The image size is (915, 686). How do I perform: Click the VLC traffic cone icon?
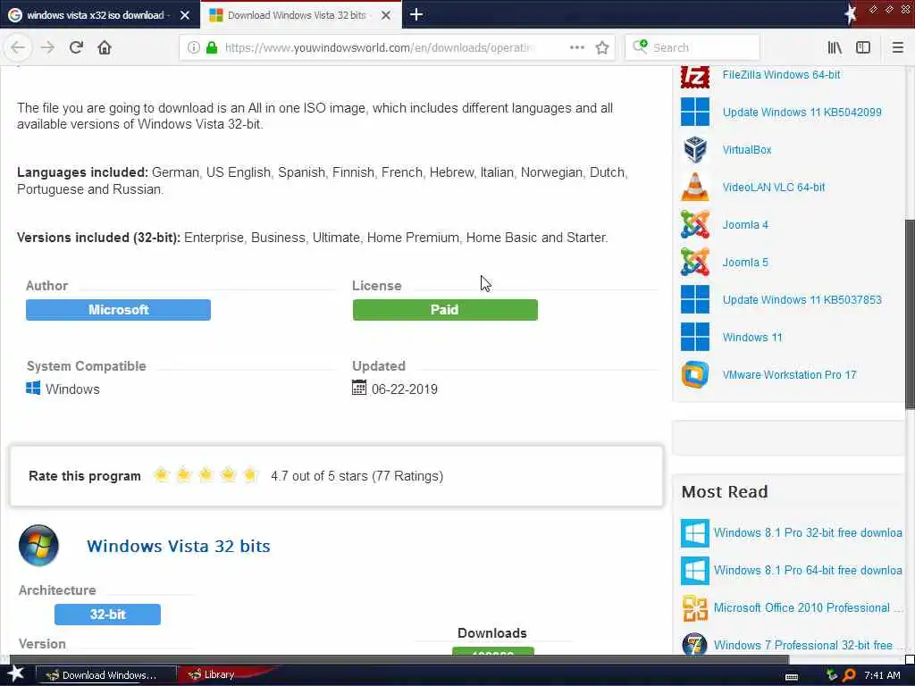[x=695, y=188]
